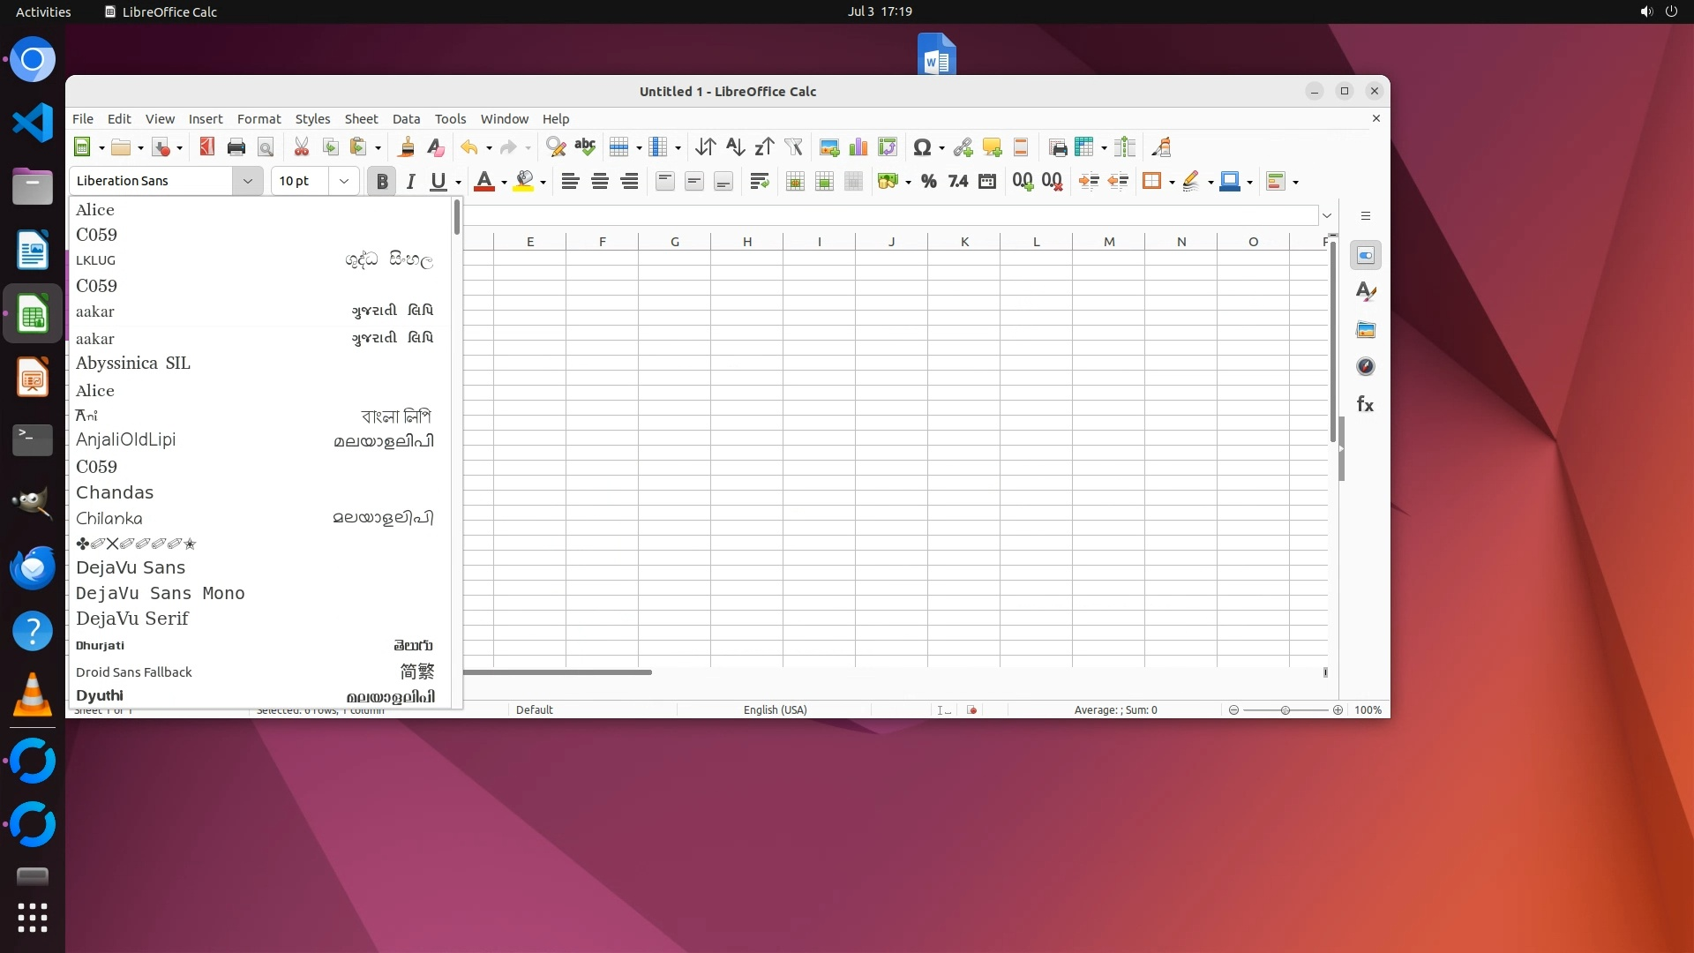1694x953 pixels.
Task: Open the Format menu
Action: [259, 119]
